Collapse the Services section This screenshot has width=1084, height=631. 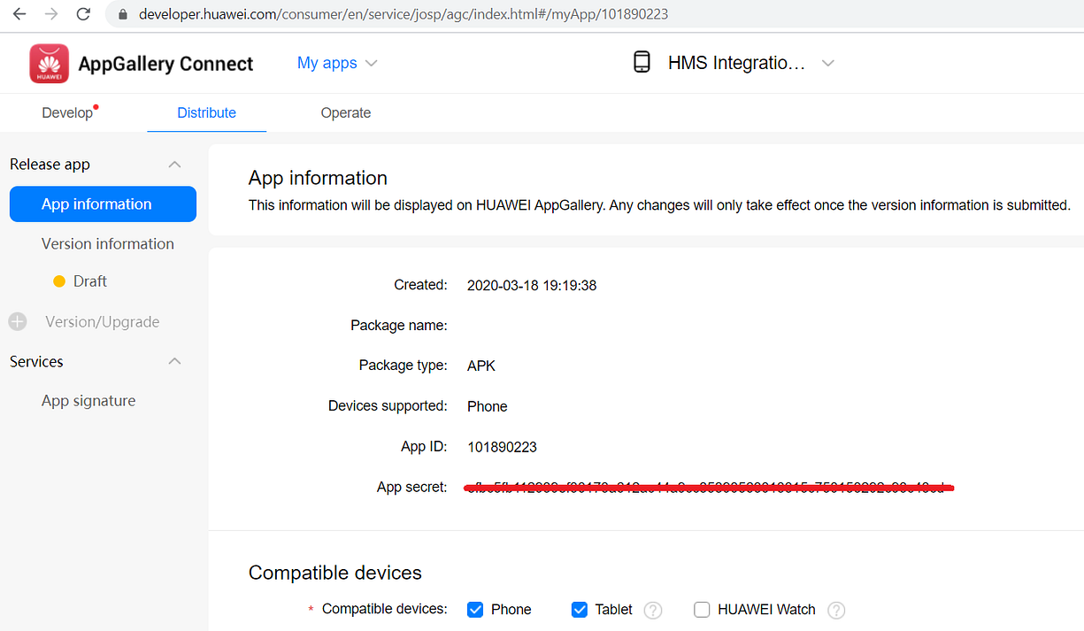tap(175, 361)
